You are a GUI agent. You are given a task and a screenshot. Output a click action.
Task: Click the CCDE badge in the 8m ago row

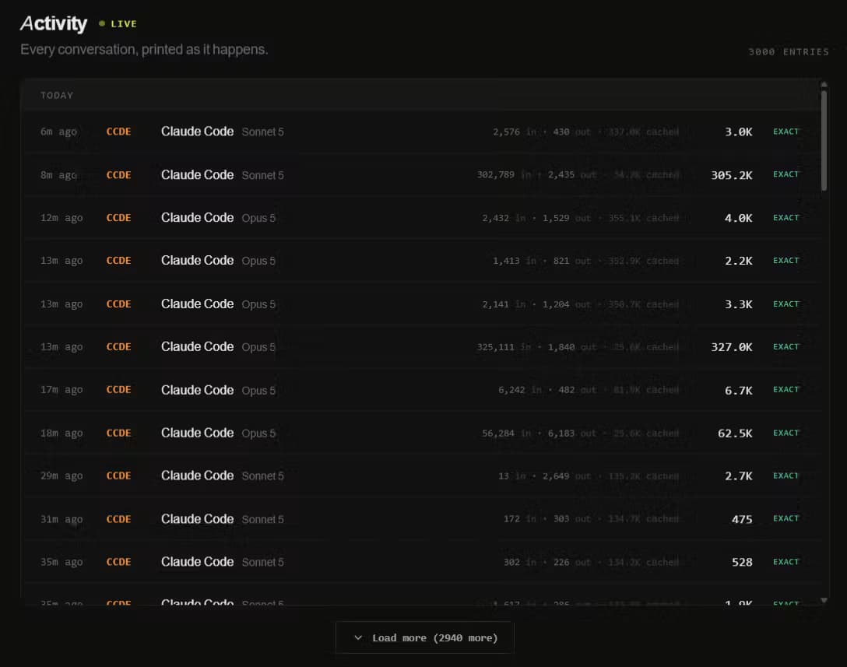(119, 175)
